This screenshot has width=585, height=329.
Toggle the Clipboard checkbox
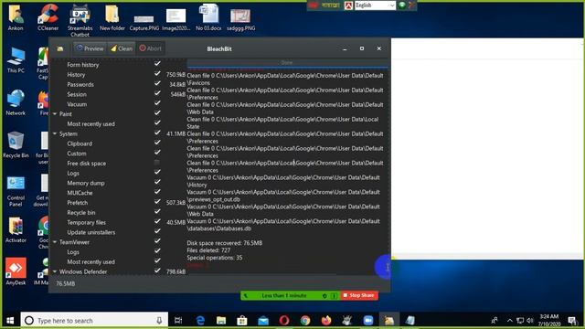pos(157,143)
